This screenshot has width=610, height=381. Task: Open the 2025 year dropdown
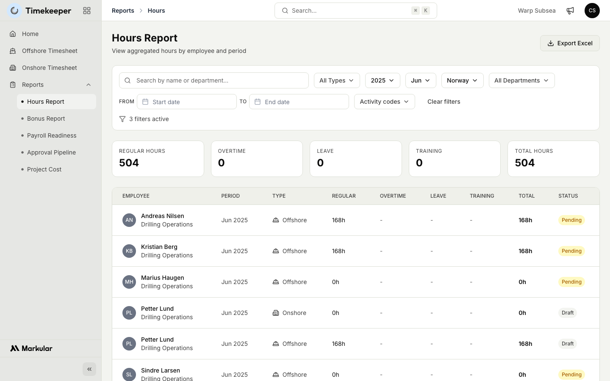point(383,80)
